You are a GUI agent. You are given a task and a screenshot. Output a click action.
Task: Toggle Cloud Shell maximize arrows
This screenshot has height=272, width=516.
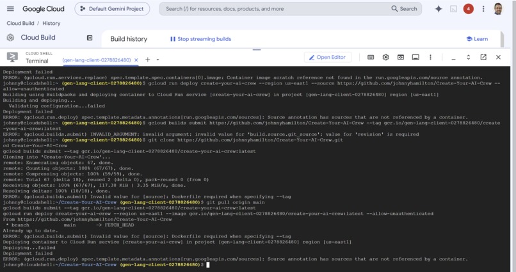click(468, 57)
